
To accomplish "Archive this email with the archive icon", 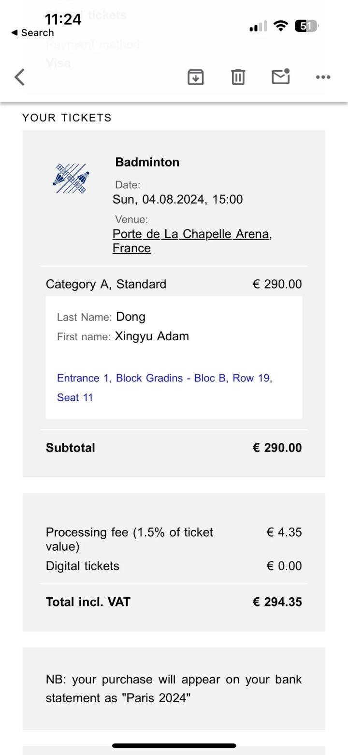I will point(195,77).
